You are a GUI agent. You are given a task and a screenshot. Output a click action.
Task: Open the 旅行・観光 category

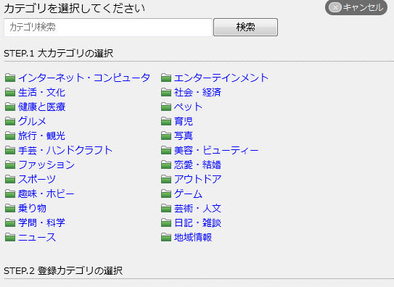point(41,136)
